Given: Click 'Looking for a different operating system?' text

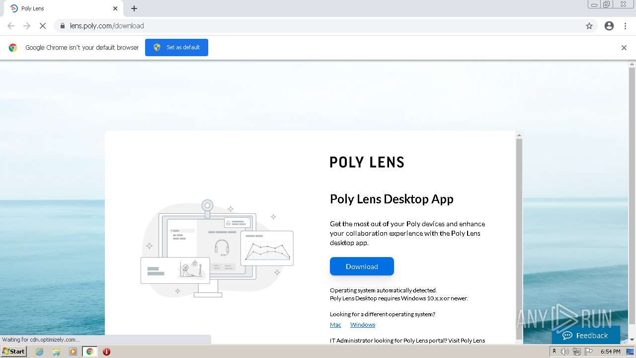Looking at the screenshot, I should click(383, 314).
